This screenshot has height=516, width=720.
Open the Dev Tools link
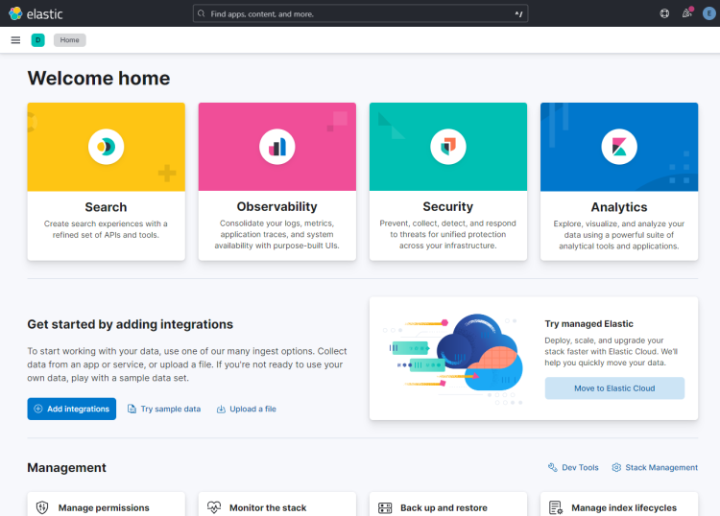[x=573, y=467]
